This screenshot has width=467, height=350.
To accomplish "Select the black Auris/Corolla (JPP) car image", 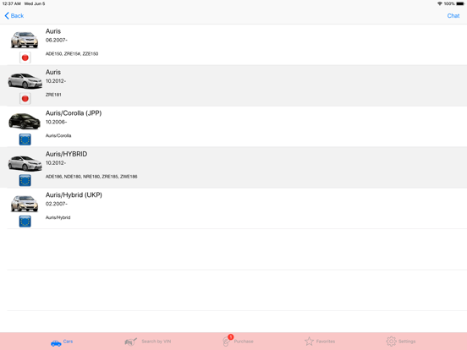I will pyautogui.click(x=25, y=122).
